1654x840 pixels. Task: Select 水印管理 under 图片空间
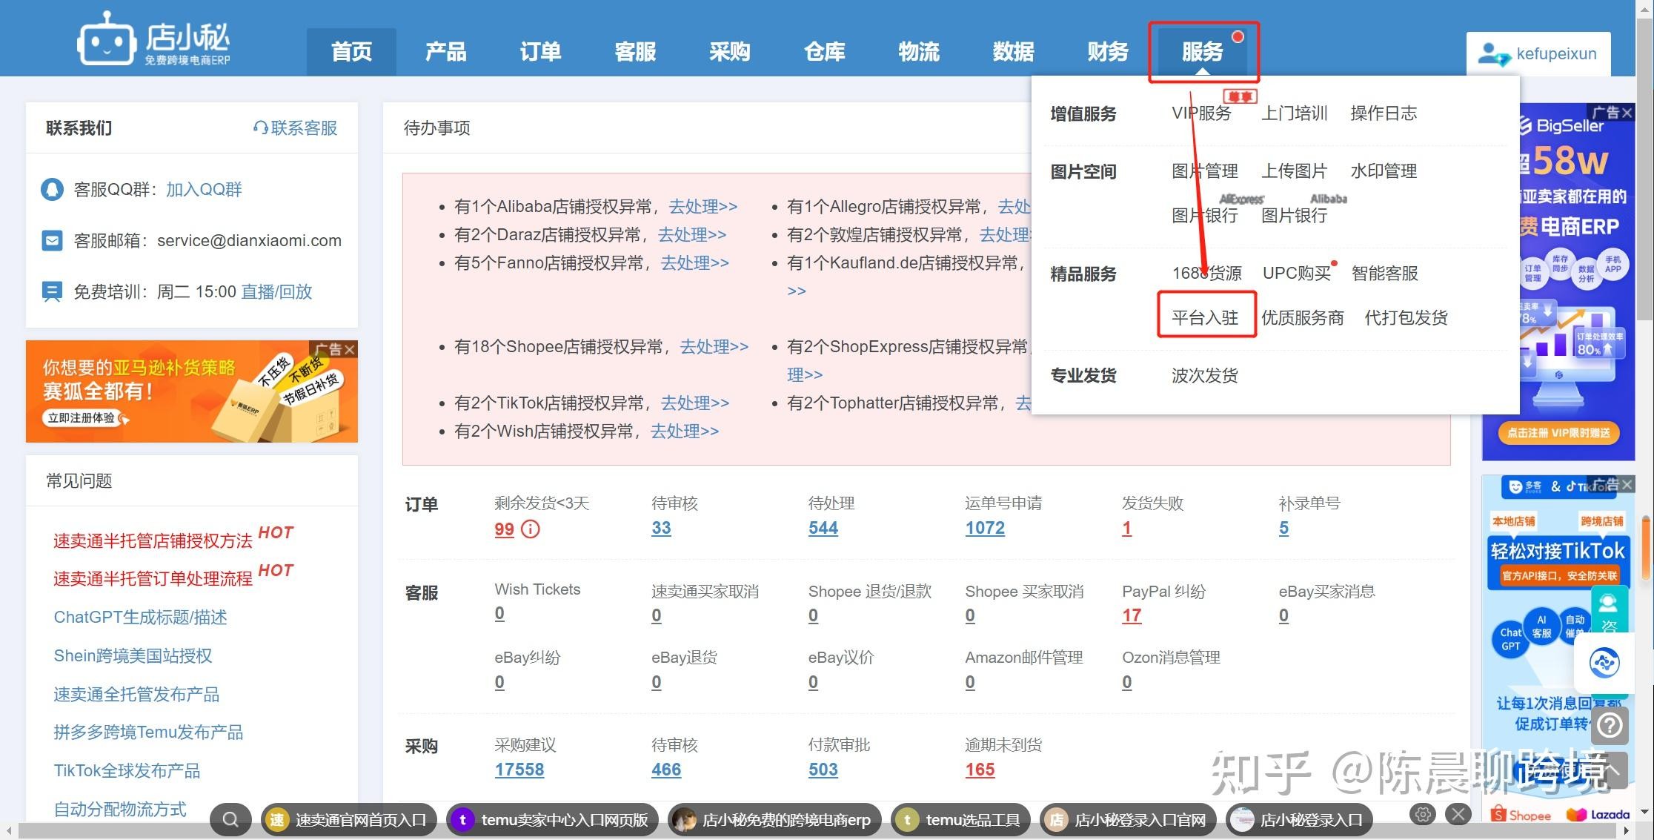coord(1384,171)
